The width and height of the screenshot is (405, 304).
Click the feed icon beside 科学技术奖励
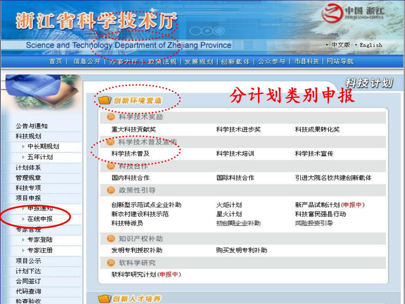111,117
